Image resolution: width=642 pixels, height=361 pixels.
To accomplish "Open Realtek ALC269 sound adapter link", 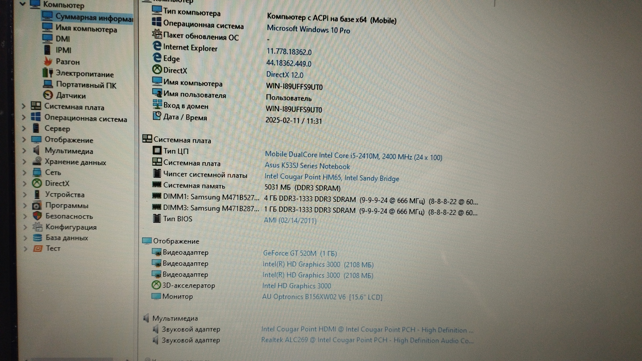I will pos(367,340).
